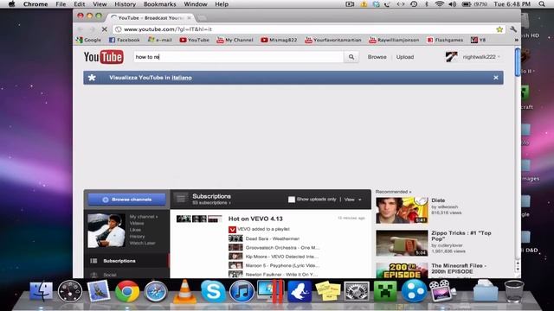Dismiss the Visualizza YouTube banner
The width and height of the screenshot is (554, 311).
tap(496, 78)
